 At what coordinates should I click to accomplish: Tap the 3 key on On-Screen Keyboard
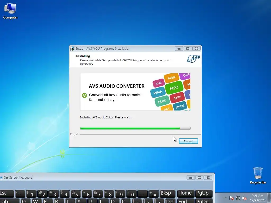(53, 194)
